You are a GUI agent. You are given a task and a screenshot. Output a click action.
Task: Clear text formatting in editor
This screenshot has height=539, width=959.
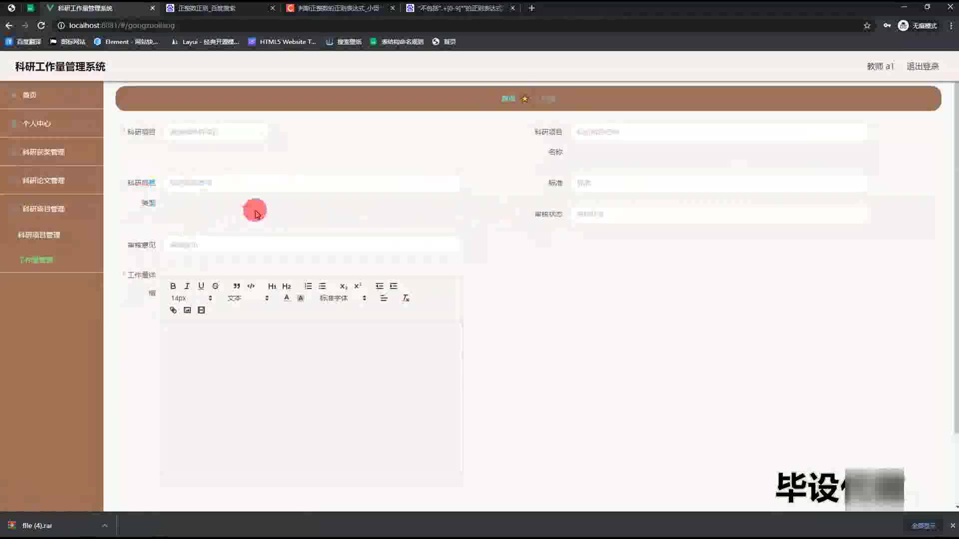[406, 298]
